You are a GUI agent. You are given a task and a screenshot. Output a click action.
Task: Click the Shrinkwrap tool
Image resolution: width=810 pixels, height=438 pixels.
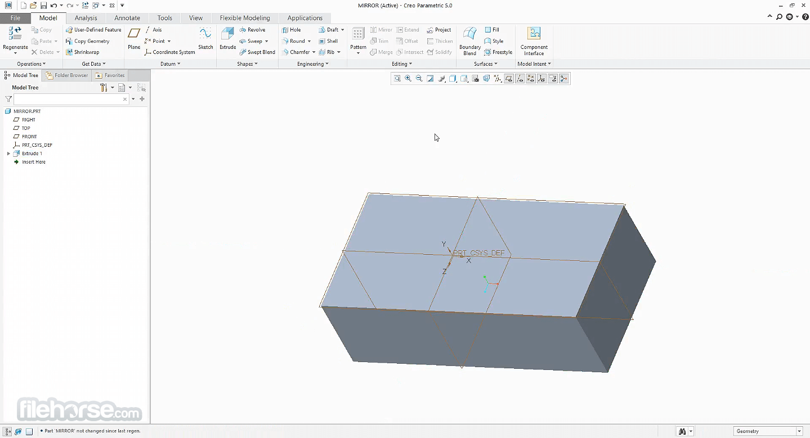click(83, 52)
